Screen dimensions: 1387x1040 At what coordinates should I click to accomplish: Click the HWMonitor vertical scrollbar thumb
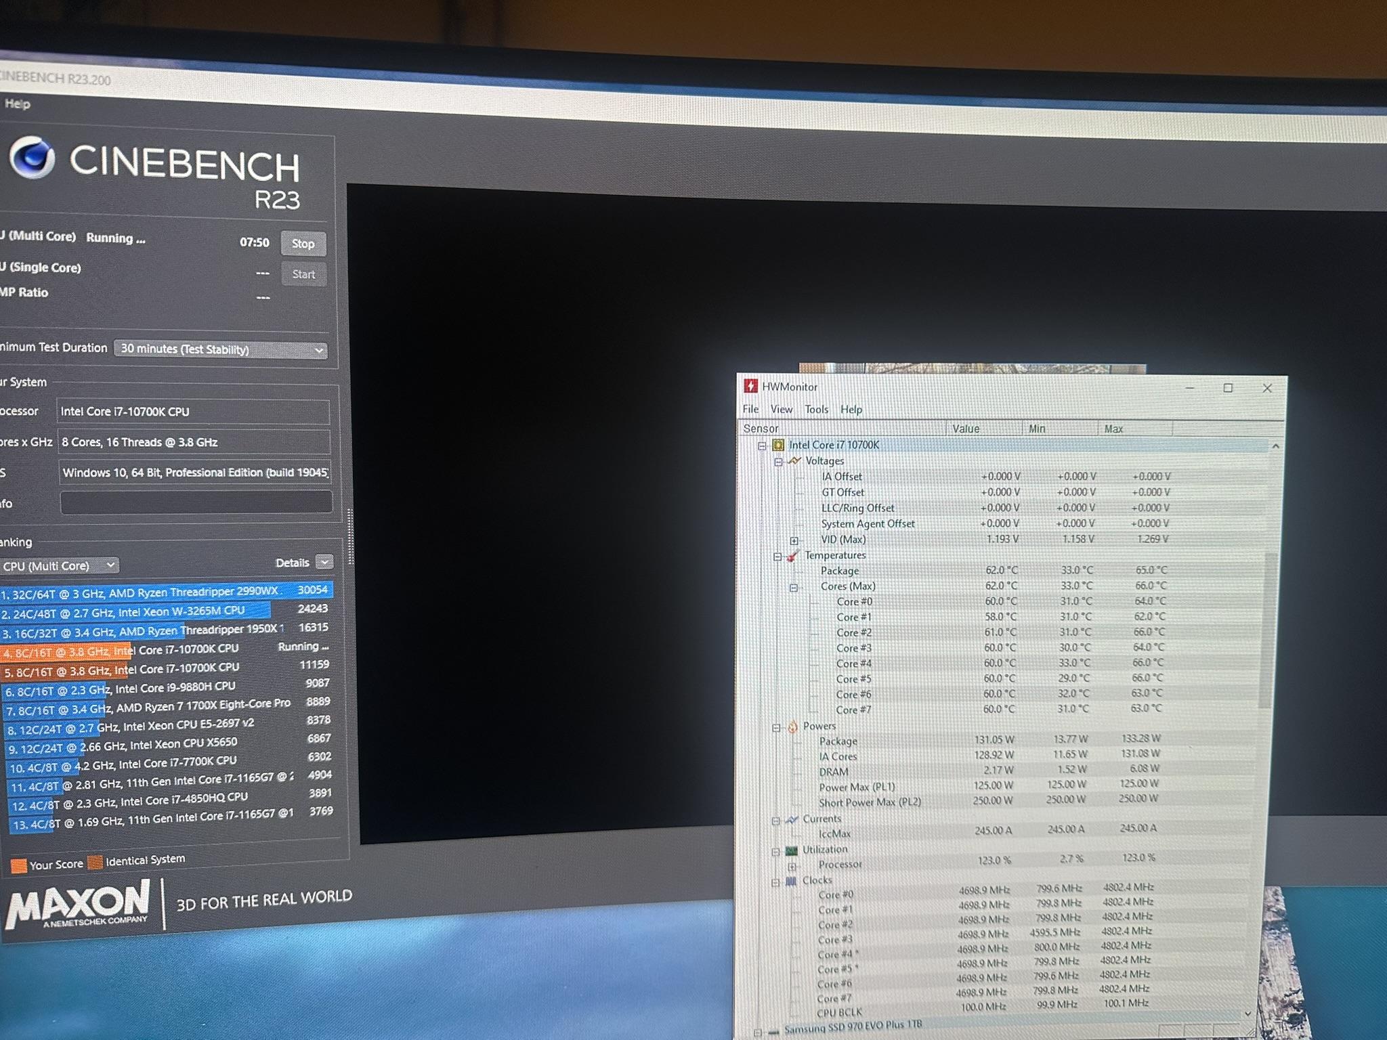[1270, 630]
